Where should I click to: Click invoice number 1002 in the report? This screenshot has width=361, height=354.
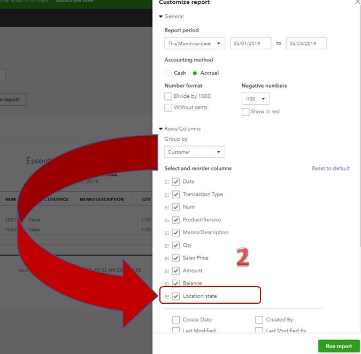11,229
